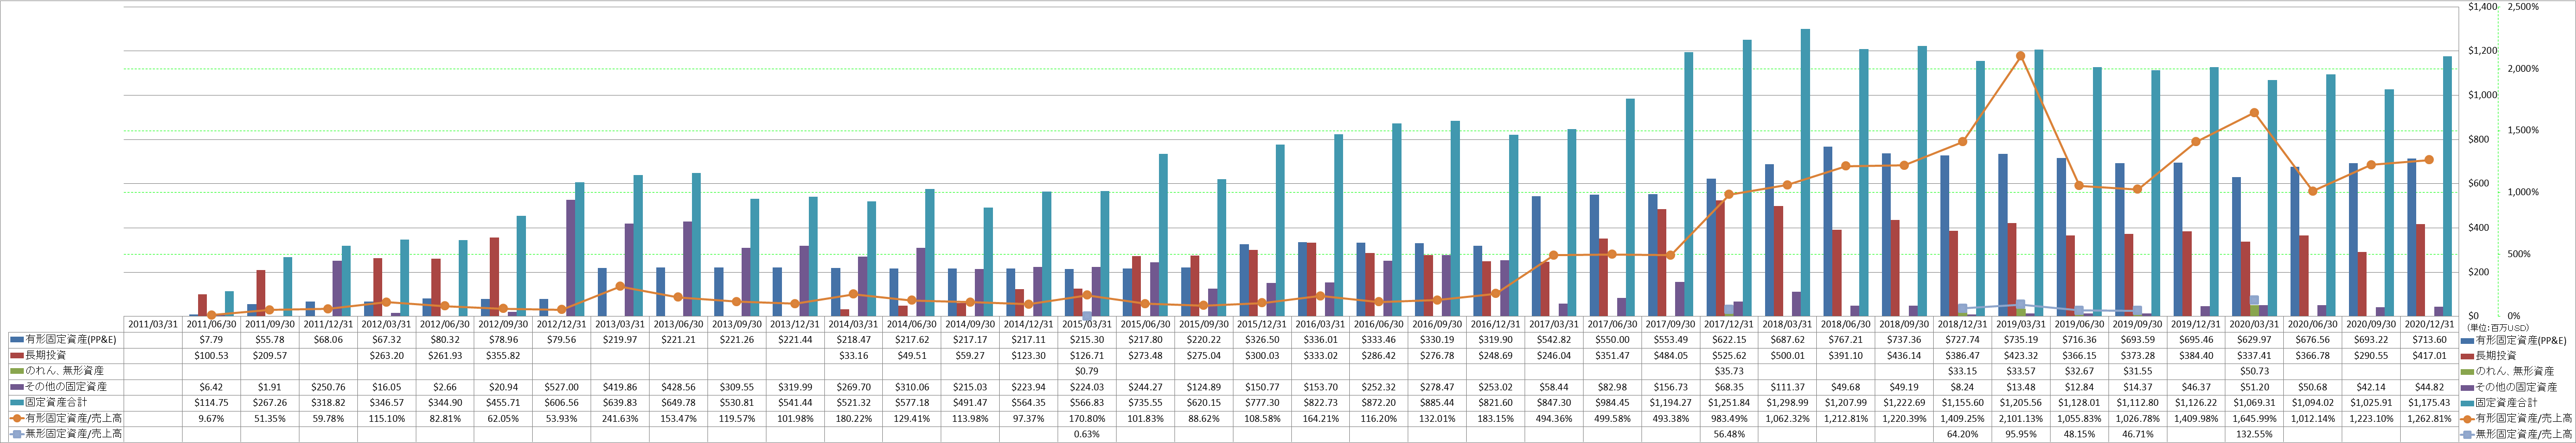Select 固定資産合計 table row label on left
Image resolution: width=2576 pixels, height=443 pixels.
(x=62, y=402)
